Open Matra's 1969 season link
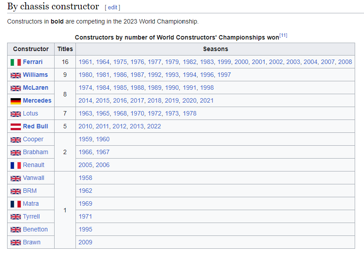The height and width of the screenshot is (255, 364). [85, 203]
